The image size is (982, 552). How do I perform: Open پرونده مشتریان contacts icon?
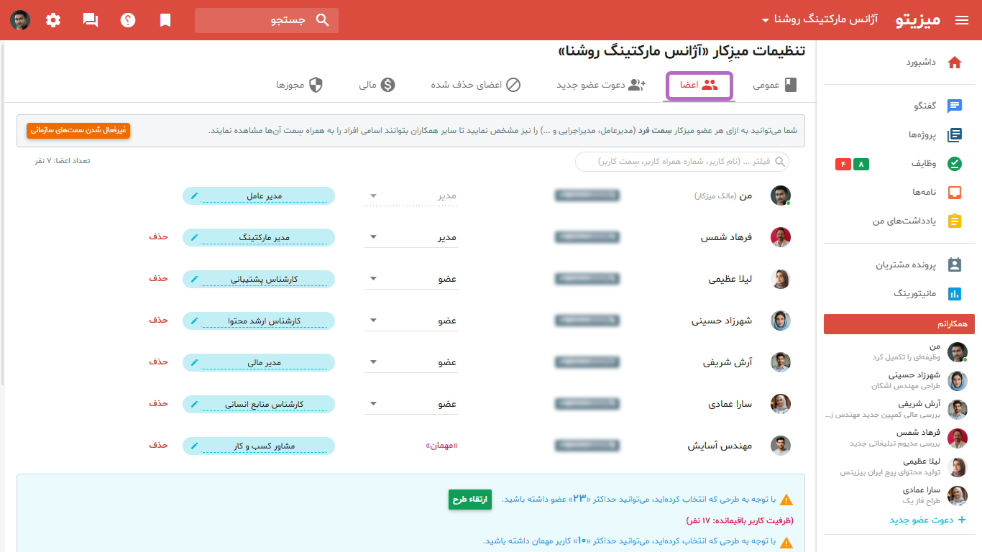tap(955, 265)
